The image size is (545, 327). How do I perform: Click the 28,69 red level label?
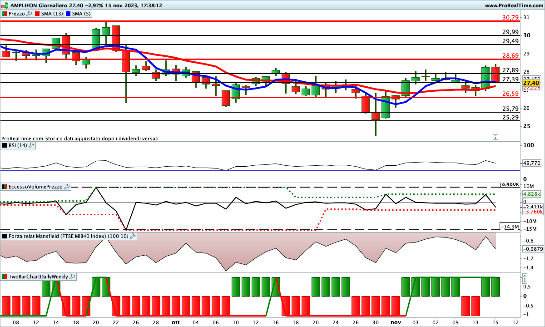click(x=510, y=55)
